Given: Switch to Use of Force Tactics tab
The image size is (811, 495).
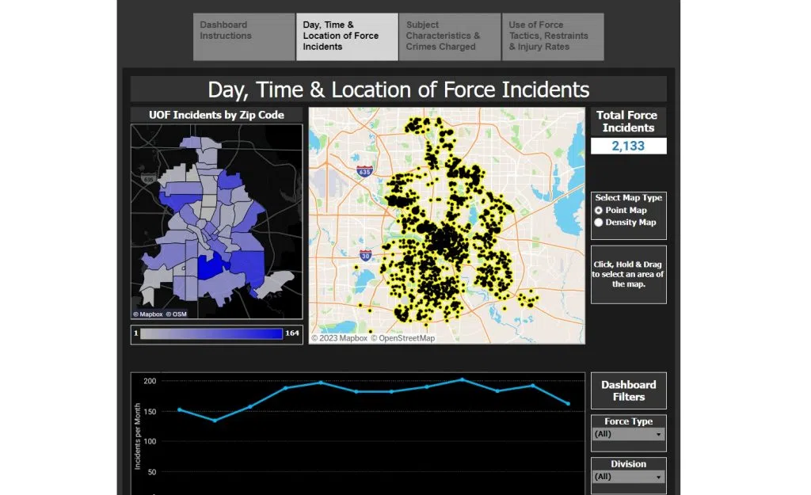Looking at the screenshot, I should 553,36.
